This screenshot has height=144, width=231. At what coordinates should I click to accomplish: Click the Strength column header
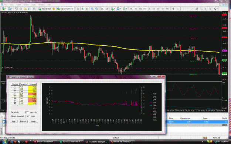pyautogui.click(x=33, y=84)
